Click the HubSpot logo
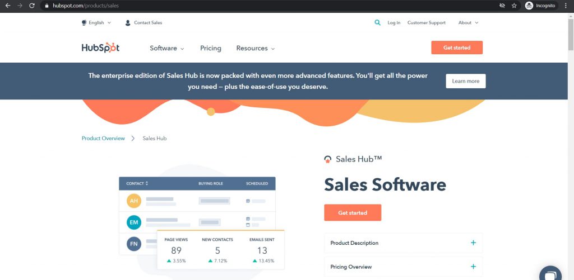The image size is (574, 280). tap(100, 48)
